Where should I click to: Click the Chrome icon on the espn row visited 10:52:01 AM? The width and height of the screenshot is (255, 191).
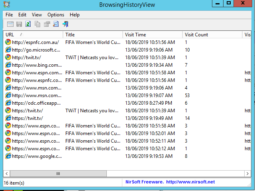[x=8, y=133]
